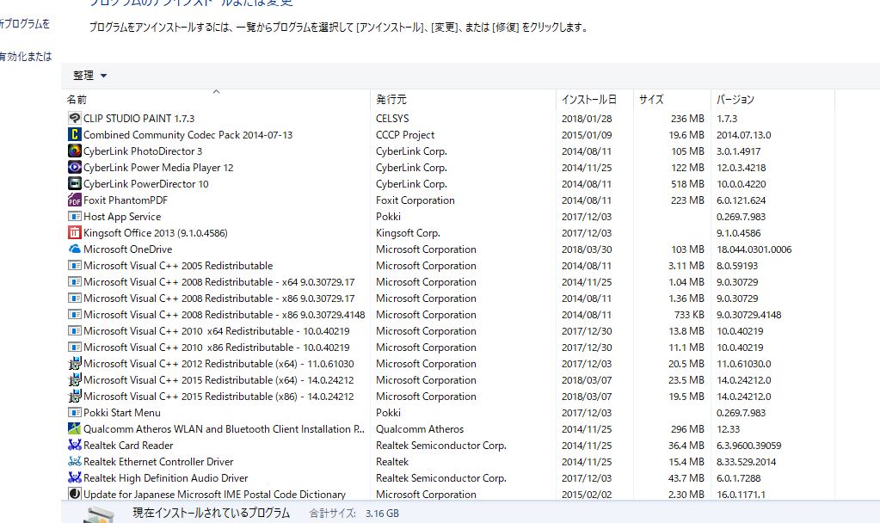Click the version 18.044.0301.0006 cell

[x=754, y=249]
